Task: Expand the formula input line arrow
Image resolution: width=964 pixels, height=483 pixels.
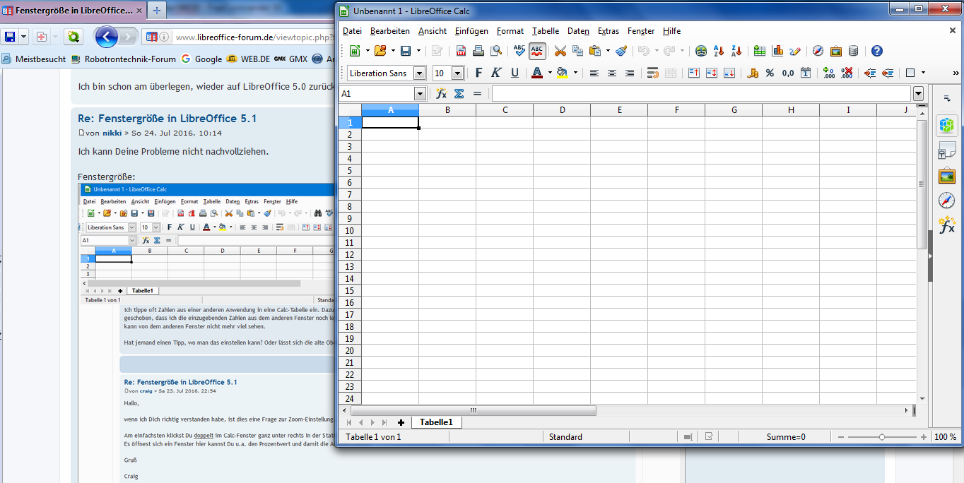Action: [918, 93]
